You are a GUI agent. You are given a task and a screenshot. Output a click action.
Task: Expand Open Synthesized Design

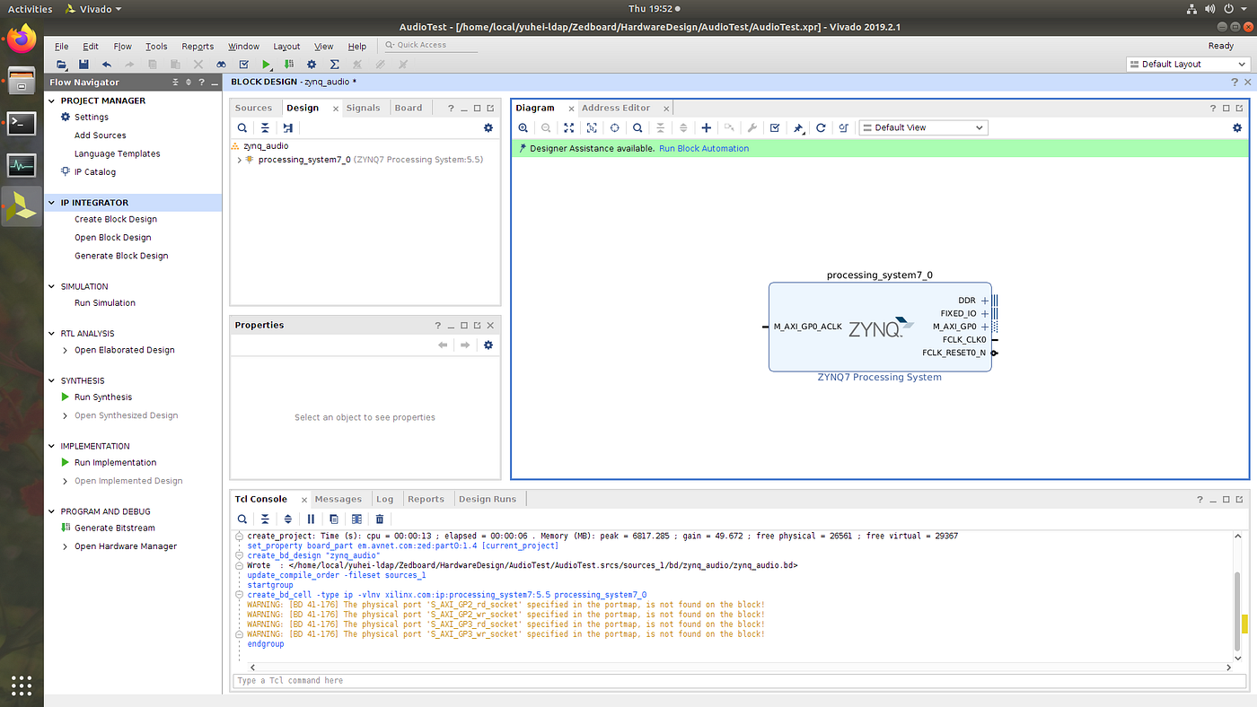tap(65, 416)
